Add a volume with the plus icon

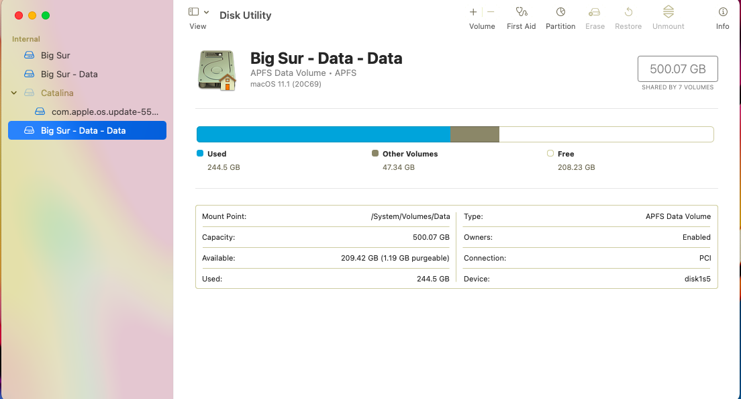coord(473,12)
